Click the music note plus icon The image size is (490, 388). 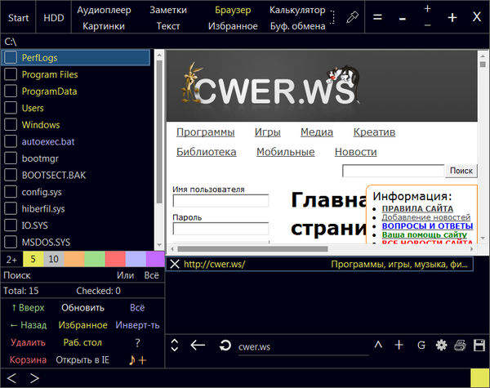coord(137,359)
